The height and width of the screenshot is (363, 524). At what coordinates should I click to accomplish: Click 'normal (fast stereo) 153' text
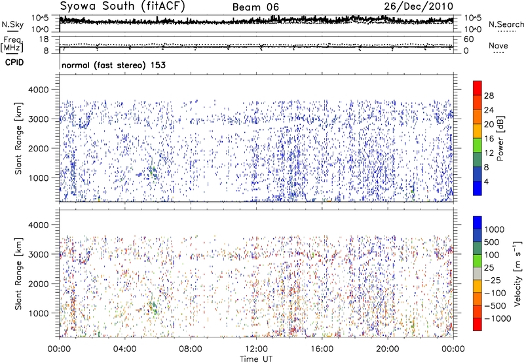113,65
